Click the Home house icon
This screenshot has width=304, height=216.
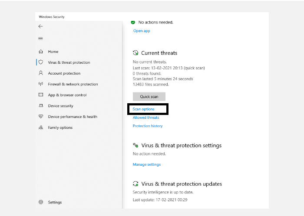[x=41, y=52]
